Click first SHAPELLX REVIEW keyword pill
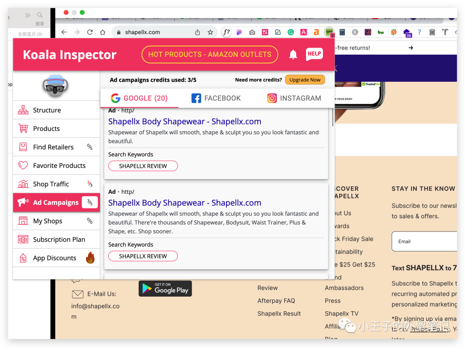465x347 pixels. [143, 166]
